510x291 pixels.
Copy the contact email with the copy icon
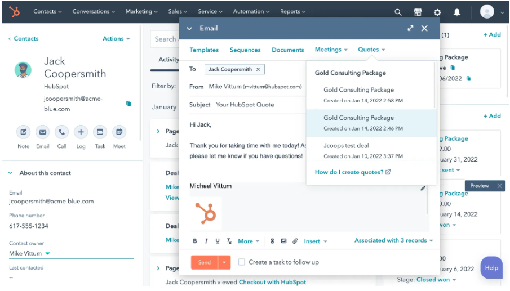tap(128, 103)
